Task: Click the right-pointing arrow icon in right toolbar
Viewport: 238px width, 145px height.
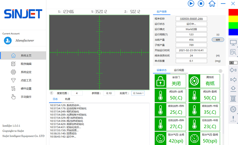Action: click(233, 70)
